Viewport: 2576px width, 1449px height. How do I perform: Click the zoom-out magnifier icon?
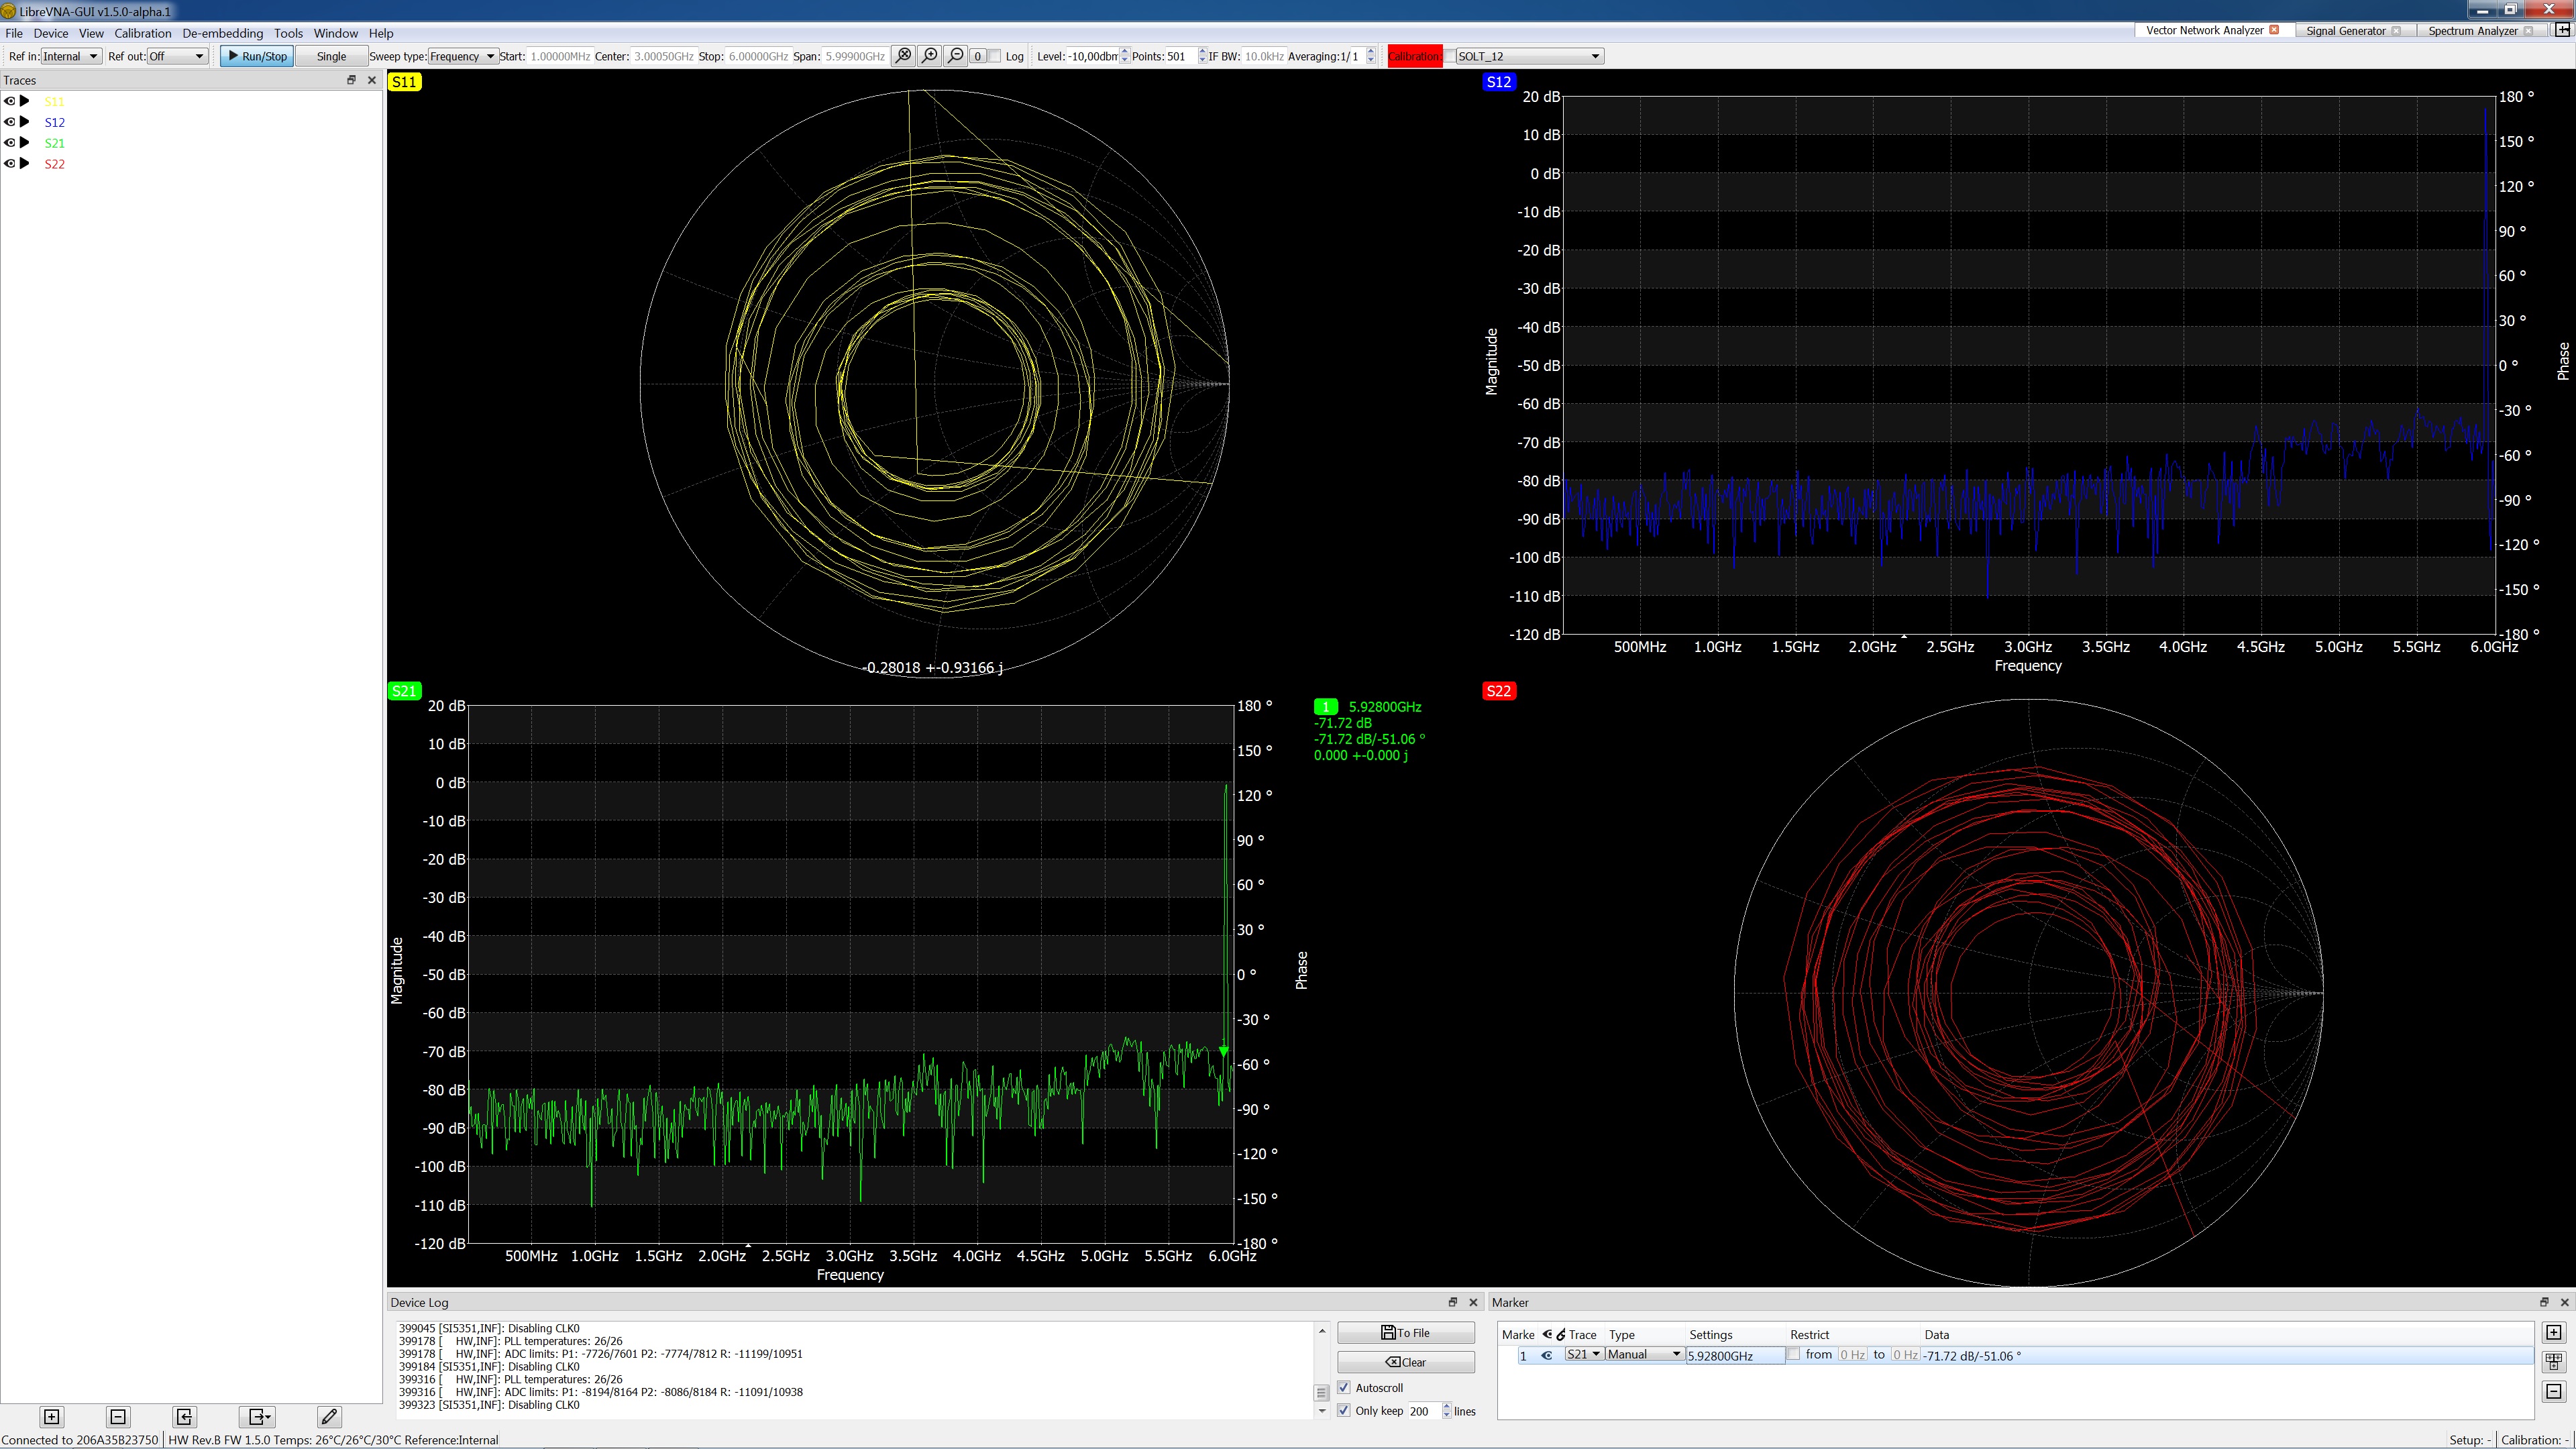955,56
